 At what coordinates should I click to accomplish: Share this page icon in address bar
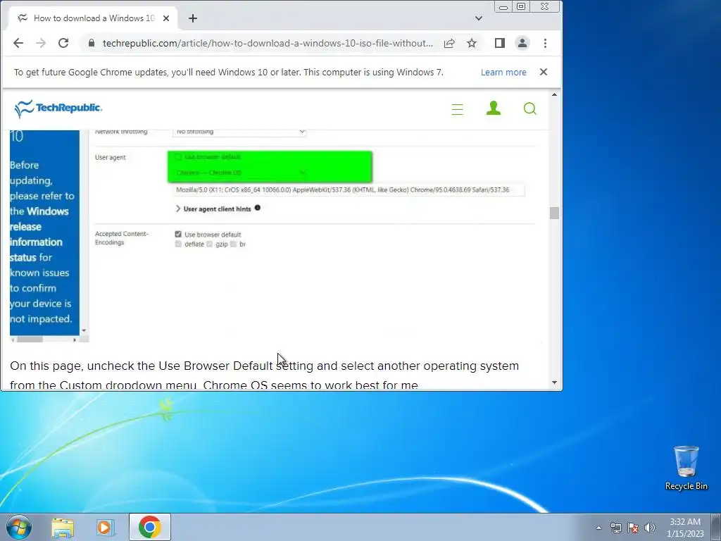[x=449, y=43]
